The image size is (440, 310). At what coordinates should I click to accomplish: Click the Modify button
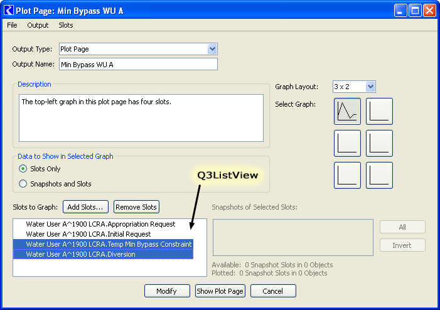pyautogui.click(x=167, y=291)
